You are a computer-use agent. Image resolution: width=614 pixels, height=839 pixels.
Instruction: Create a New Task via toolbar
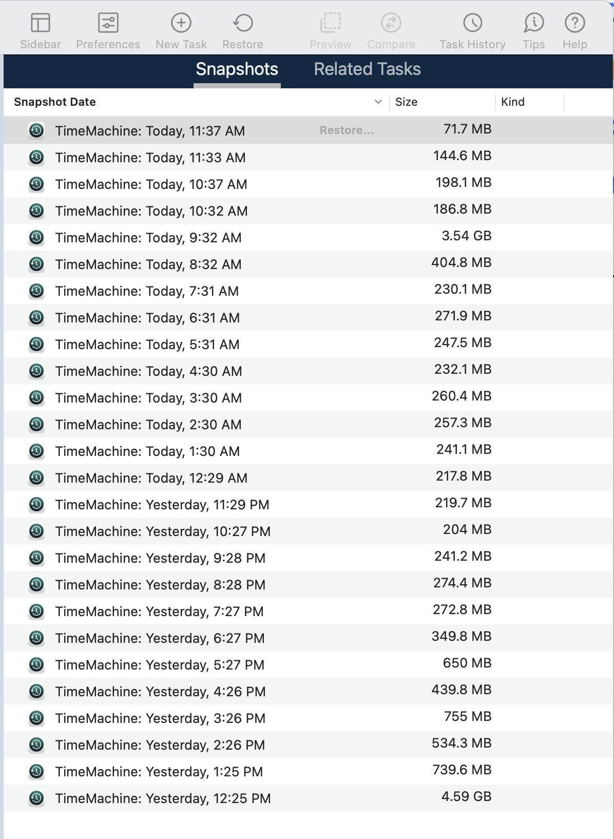(x=181, y=23)
